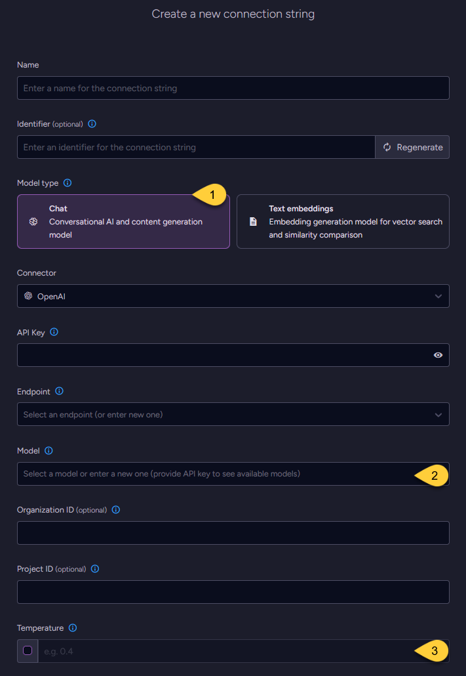Click the Organization ID info icon
466x676 pixels.
(115, 509)
